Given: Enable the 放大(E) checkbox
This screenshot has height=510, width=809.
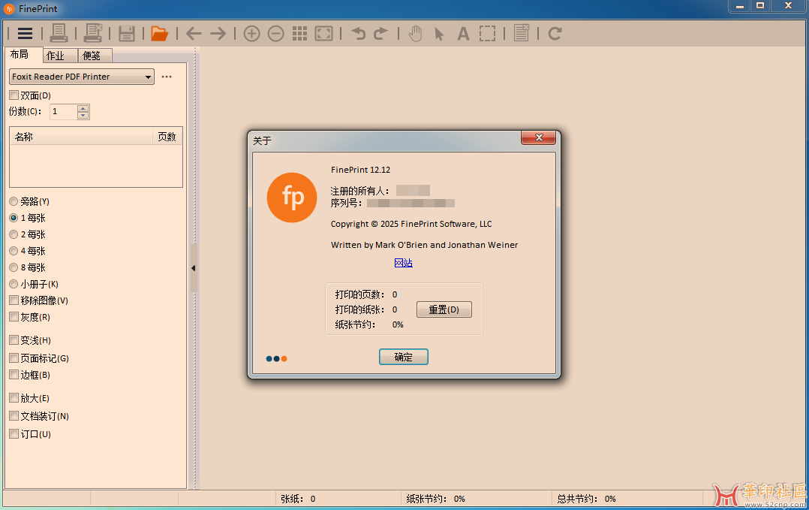Looking at the screenshot, I should [x=14, y=398].
